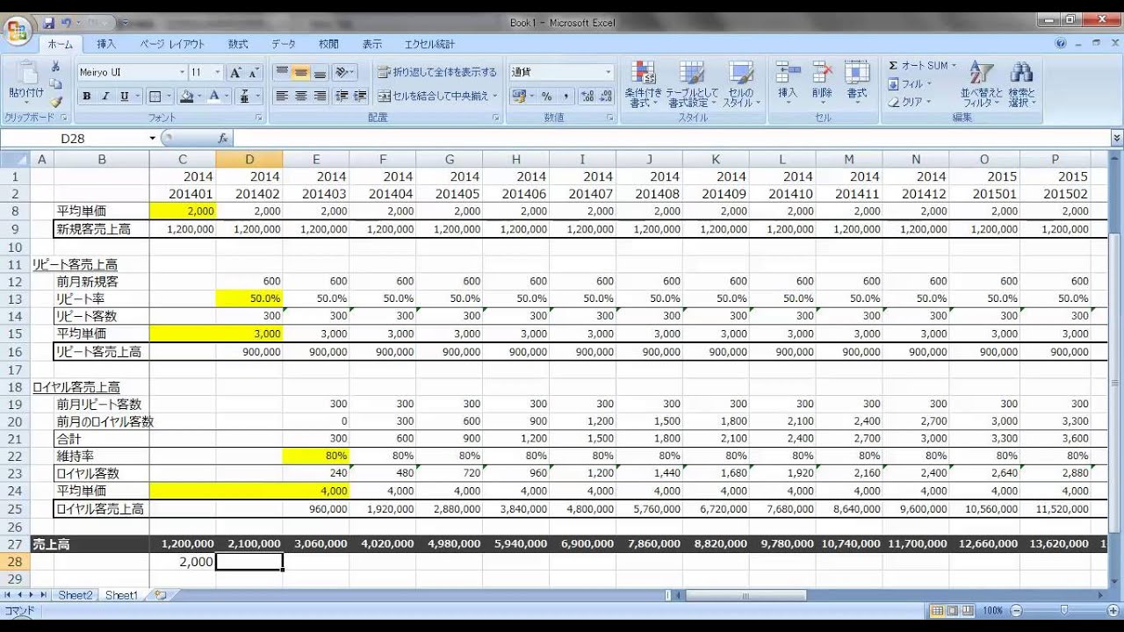
Task: Switch to the Sheet2 tab
Action: click(75, 595)
